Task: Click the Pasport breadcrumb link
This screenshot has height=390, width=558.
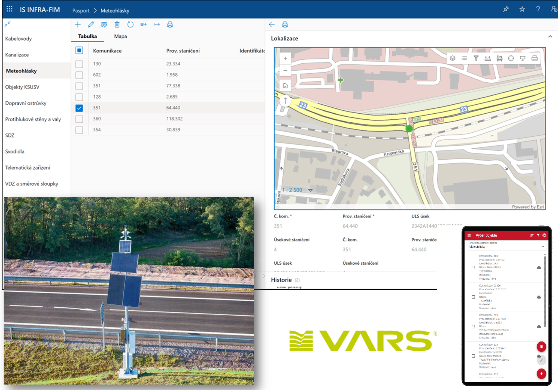Action: [81, 11]
